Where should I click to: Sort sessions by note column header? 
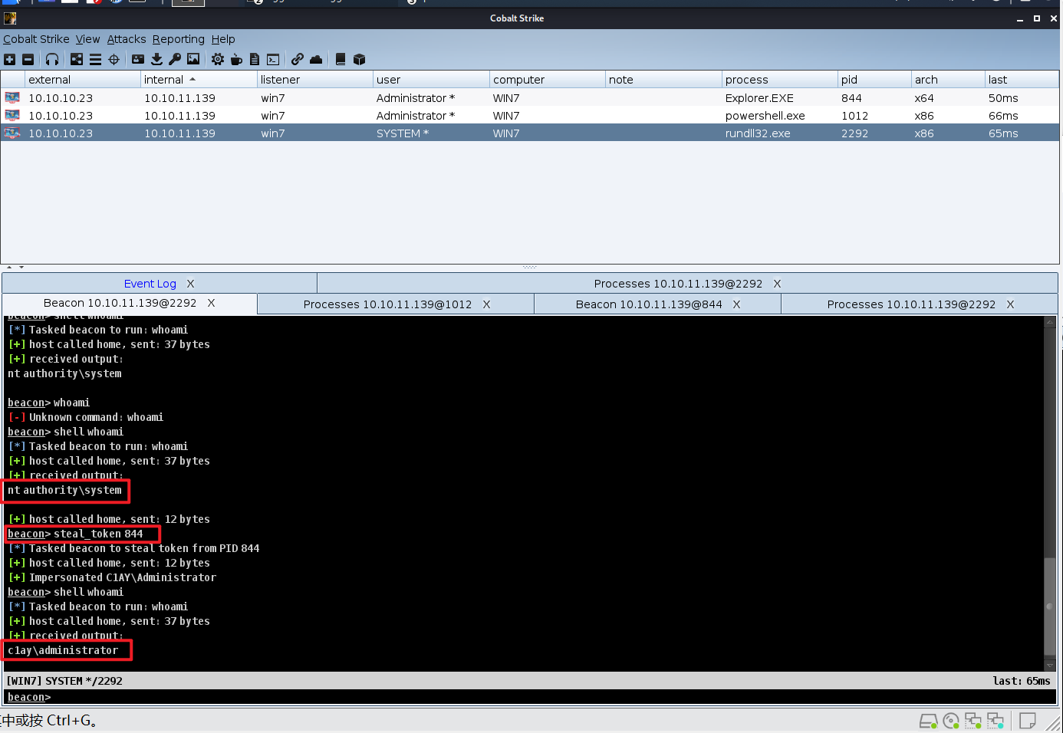[x=663, y=79]
